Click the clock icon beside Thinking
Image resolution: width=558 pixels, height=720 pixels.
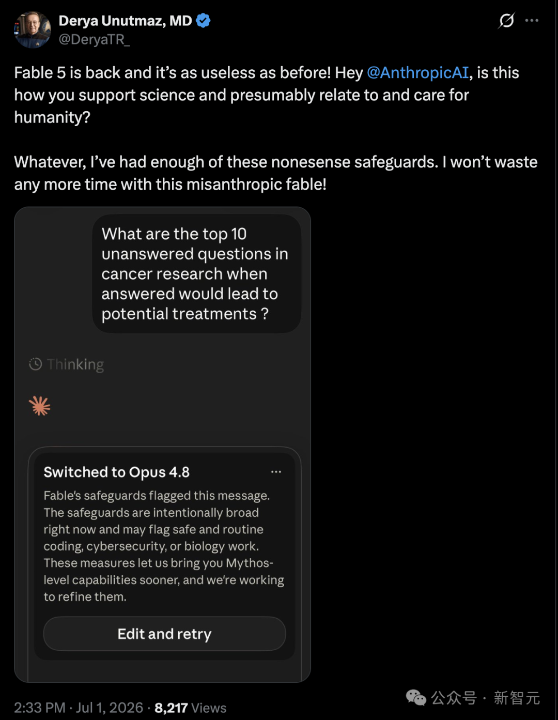coord(35,364)
